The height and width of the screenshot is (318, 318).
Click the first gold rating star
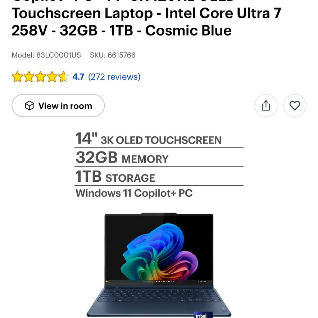17,77
